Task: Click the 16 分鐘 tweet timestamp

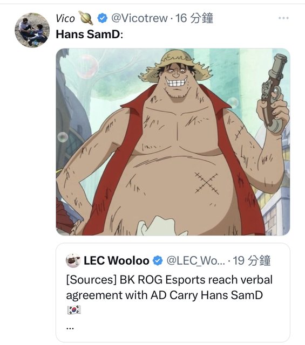Action: click(x=194, y=18)
